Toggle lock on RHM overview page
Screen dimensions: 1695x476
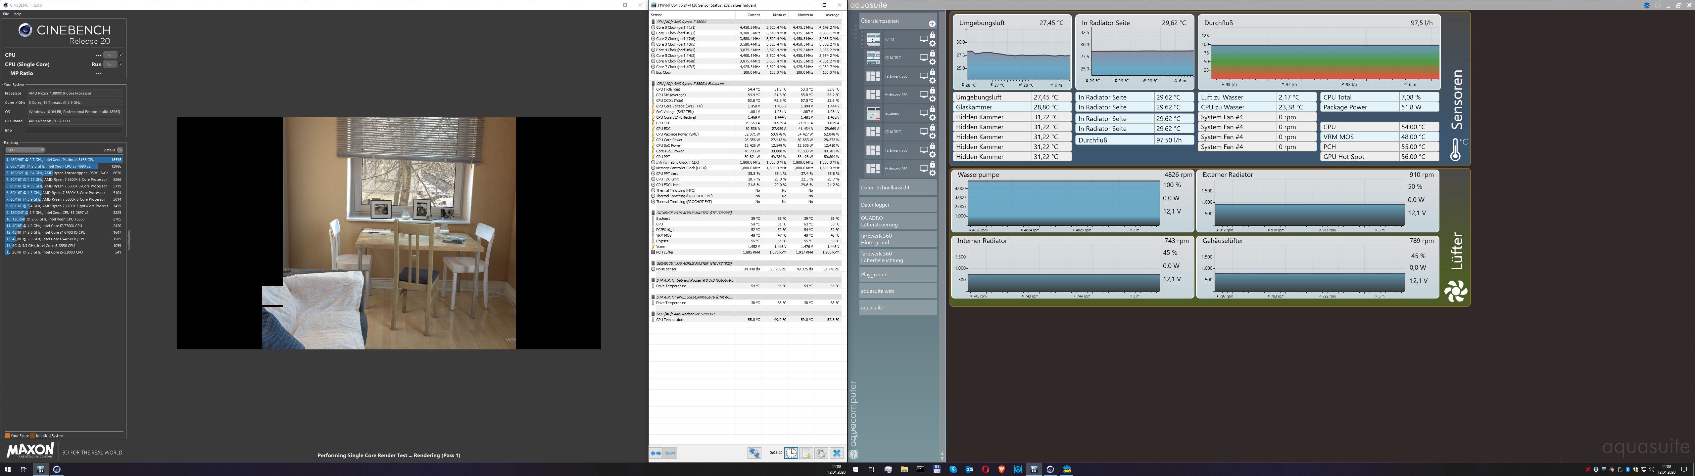932,35
